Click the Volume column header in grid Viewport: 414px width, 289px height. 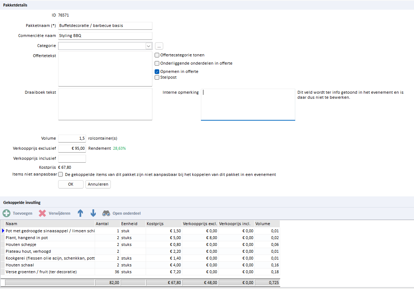pos(267,224)
